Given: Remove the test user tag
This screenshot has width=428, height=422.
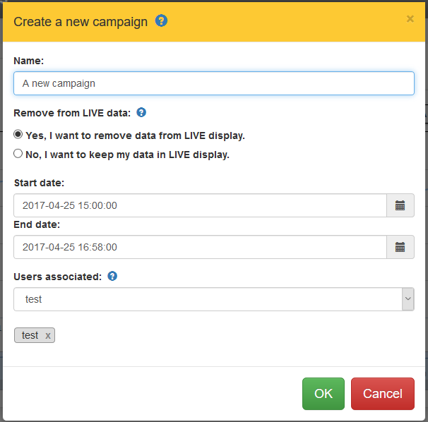Looking at the screenshot, I should tap(48, 336).
